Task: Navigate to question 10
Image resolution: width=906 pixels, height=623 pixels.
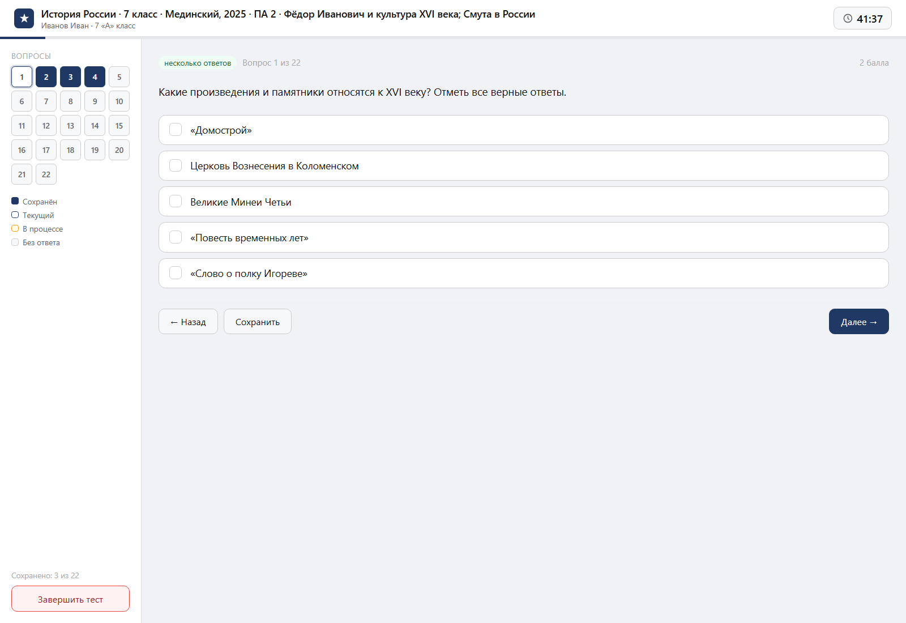Action: pos(119,101)
